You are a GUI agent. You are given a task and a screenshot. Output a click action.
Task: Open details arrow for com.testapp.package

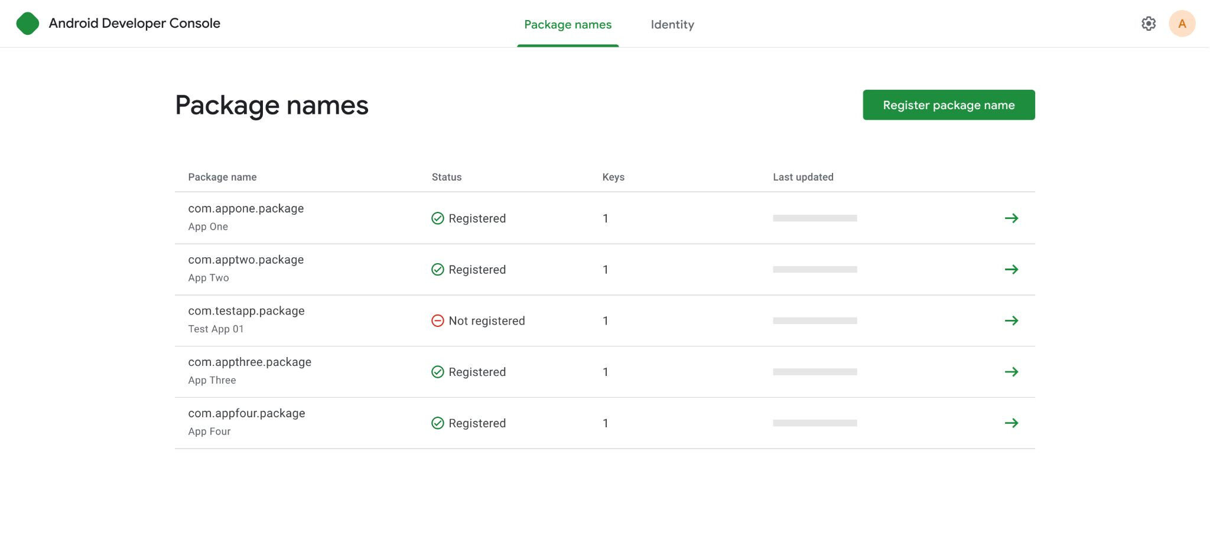1013,320
